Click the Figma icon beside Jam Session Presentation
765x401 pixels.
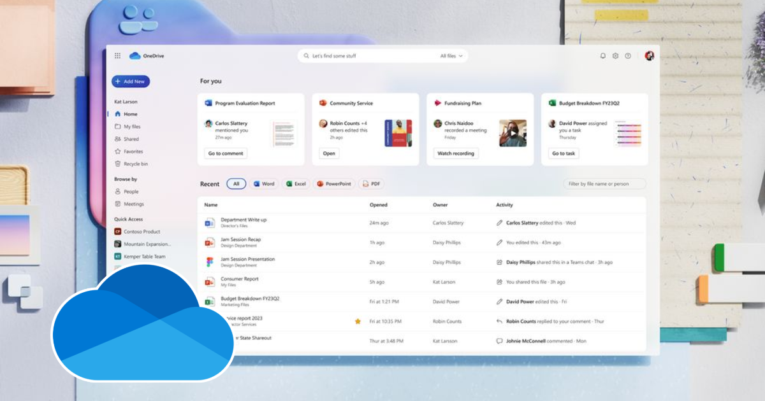(x=210, y=262)
